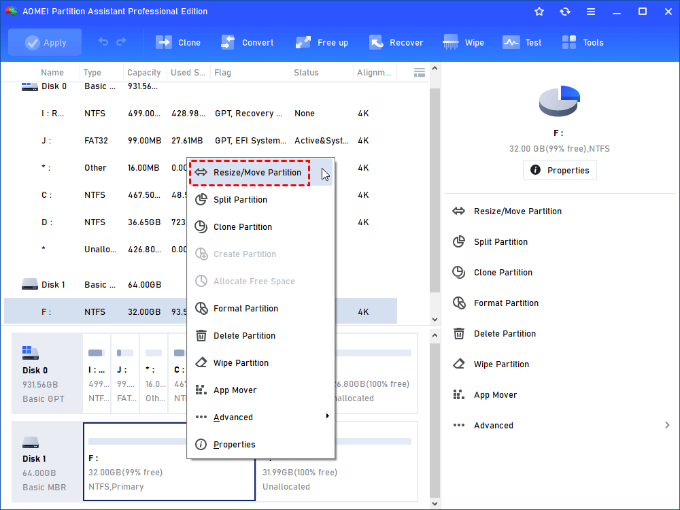680x510 pixels.
Task: Open the Recover toolbar menu
Action: (396, 42)
